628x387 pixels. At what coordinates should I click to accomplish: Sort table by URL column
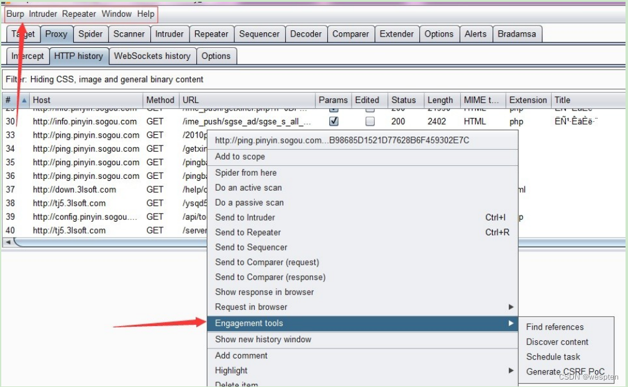247,100
